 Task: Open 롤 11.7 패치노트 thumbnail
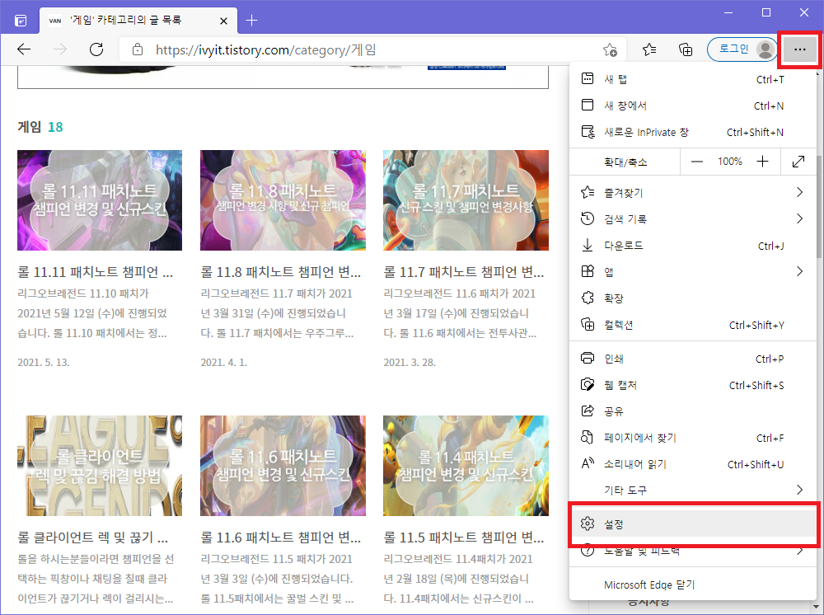coord(466,200)
